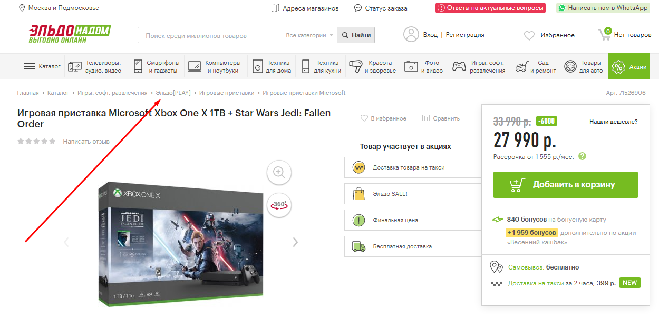Click the product rating stars
The height and width of the screenshot is (319, 659).
36,141
